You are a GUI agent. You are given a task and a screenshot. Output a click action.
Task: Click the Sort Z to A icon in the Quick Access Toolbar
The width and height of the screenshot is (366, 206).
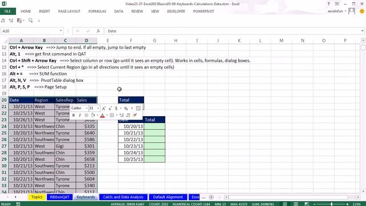[11, 21]
